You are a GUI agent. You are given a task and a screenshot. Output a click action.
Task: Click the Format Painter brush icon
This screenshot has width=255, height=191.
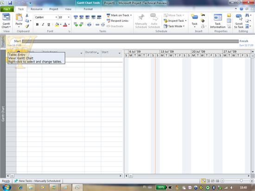27,26
